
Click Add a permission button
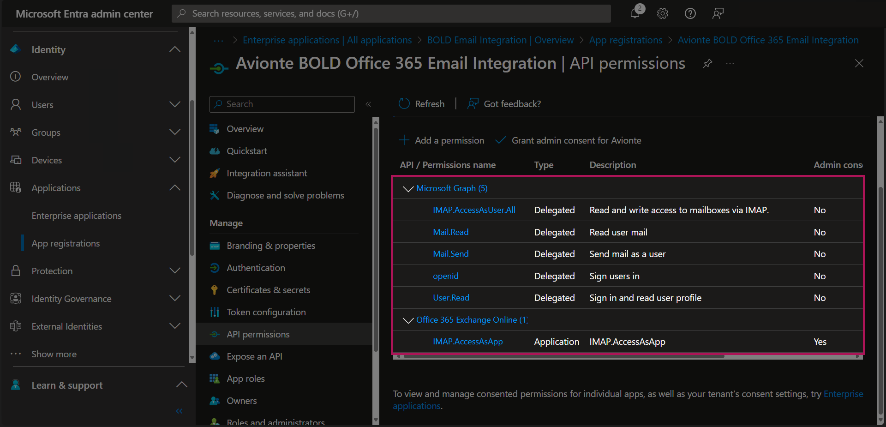click(442, 140)
